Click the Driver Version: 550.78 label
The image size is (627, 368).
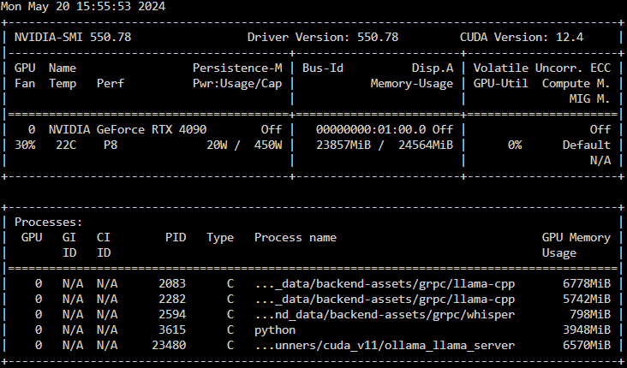point(323,37)
